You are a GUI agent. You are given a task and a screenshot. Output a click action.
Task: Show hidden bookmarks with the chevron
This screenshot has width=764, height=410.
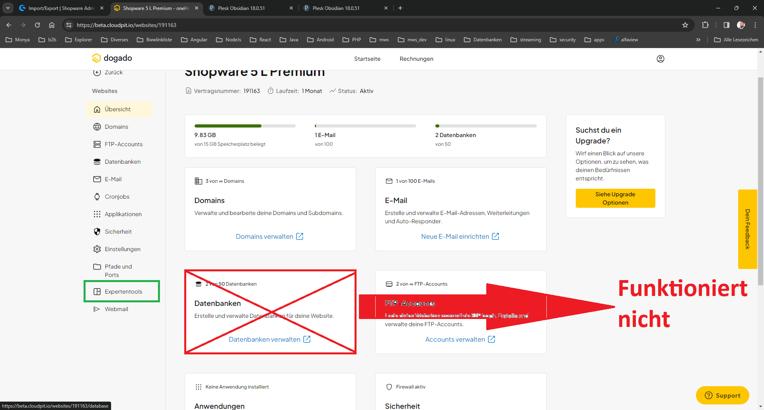click(698, 40)
